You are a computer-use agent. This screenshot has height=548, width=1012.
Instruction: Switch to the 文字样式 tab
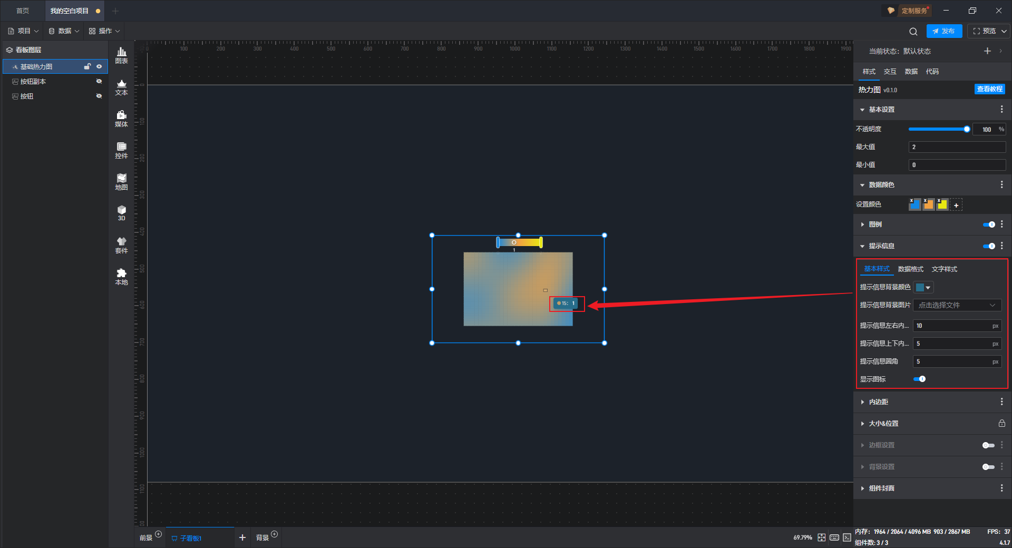(944, 269)
